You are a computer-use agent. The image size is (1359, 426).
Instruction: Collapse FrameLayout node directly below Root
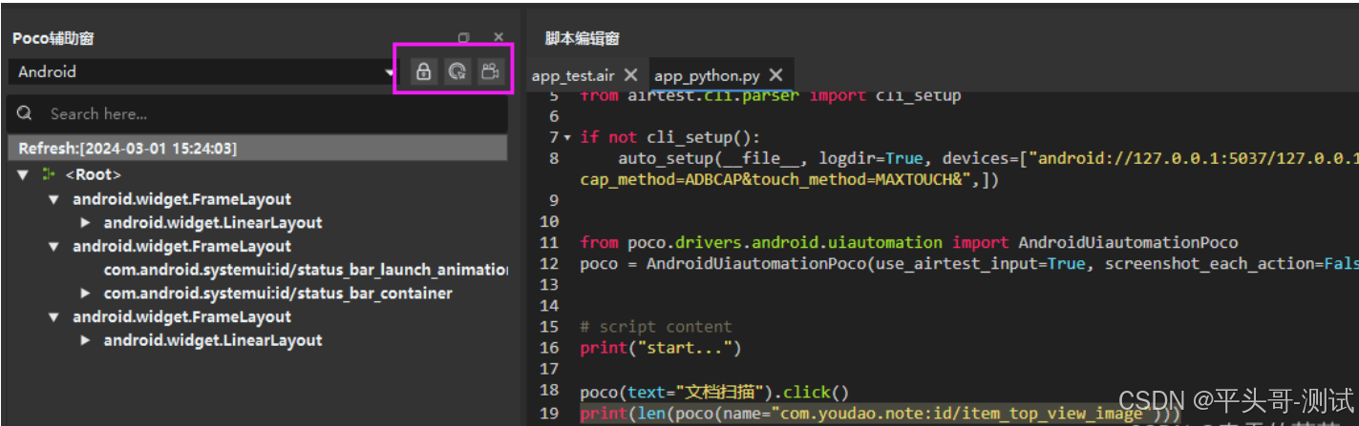54,200
